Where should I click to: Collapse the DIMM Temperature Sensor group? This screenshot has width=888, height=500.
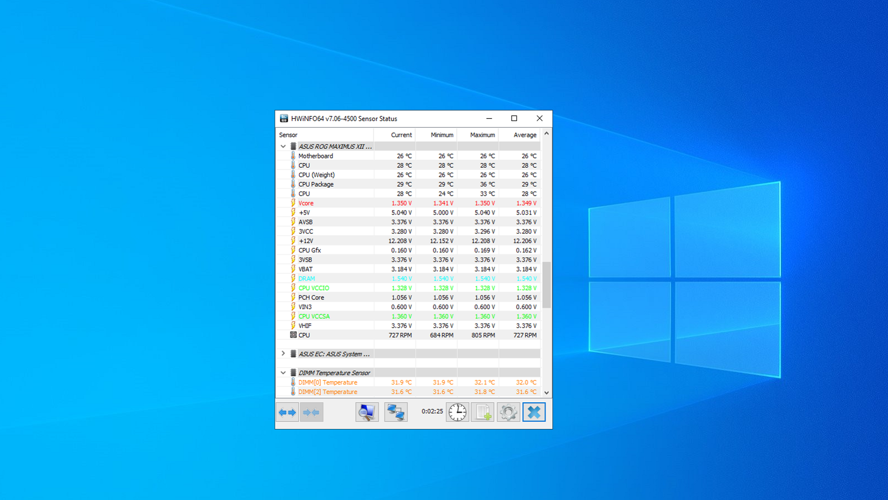click(283, 373)
